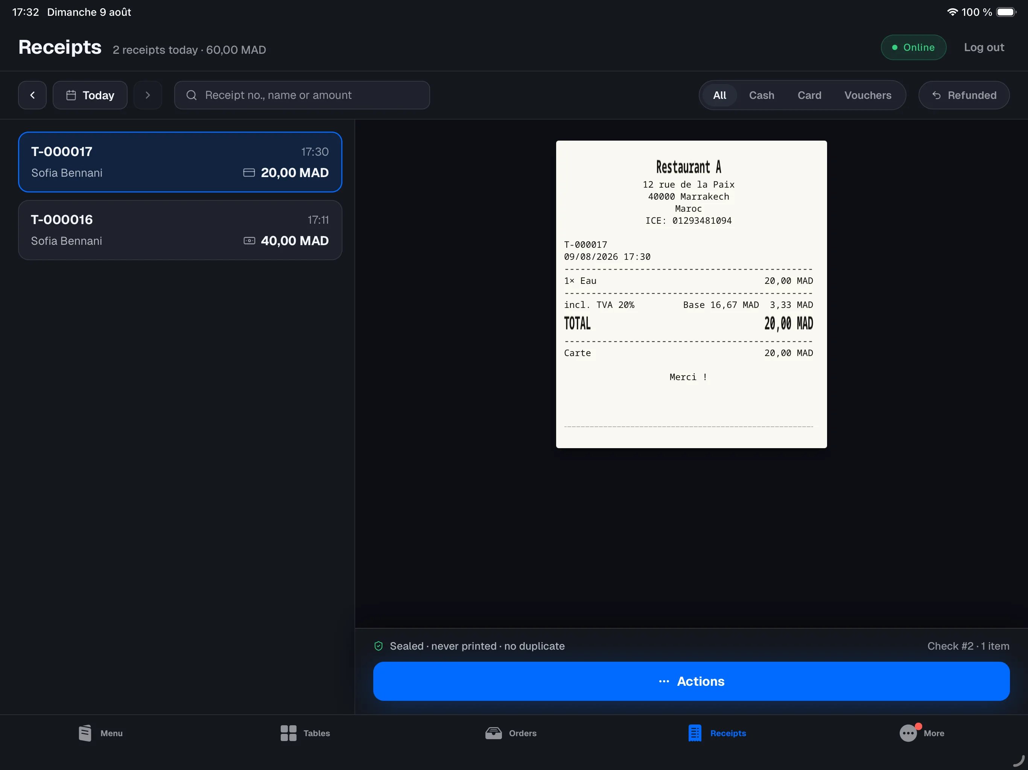Click the Receipts tab label
Image resolution: width=1028 pixels, height=770 pixels.
coord(728,733)
